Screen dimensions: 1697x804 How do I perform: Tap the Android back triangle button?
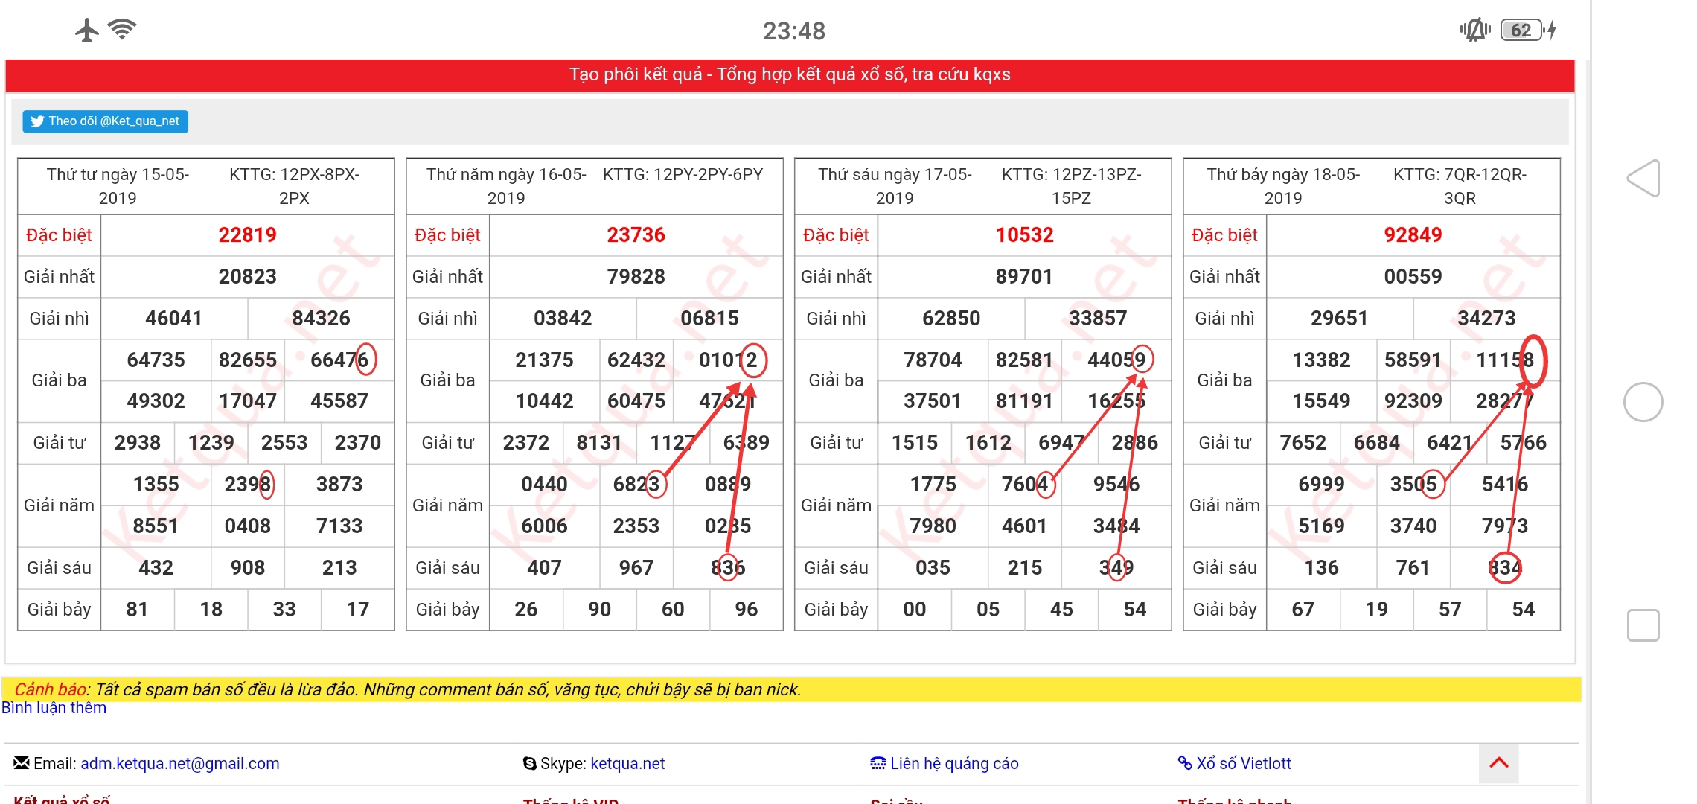(x=1643, y=179)
